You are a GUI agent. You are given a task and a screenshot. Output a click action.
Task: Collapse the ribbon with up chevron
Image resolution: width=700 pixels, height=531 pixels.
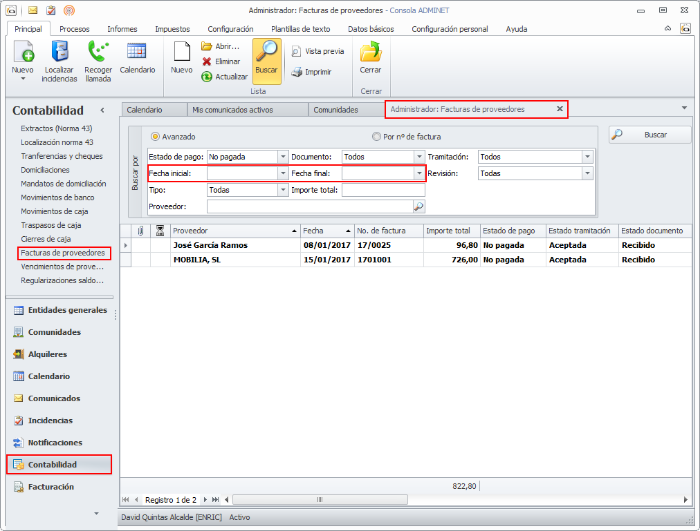[x=668, y=28]
